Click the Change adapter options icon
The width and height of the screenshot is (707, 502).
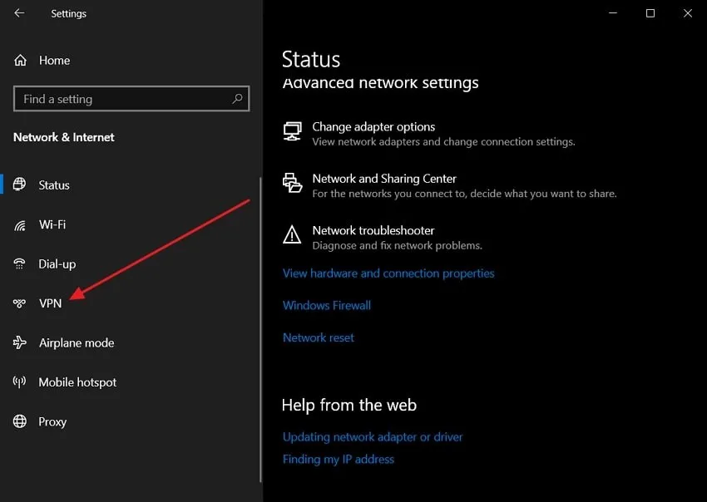coord(292,132)
